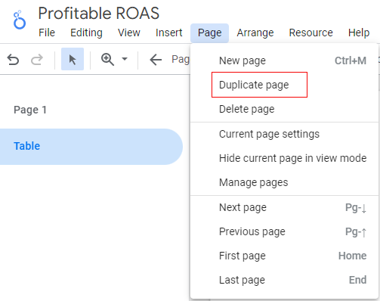Open the Insert menu
Image resolution: width=380 pixels, height=301 pixels.
[168, 33]
